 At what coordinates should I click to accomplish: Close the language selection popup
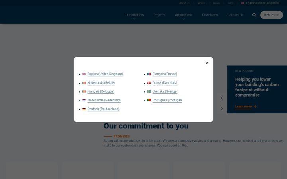click(207, 63)
